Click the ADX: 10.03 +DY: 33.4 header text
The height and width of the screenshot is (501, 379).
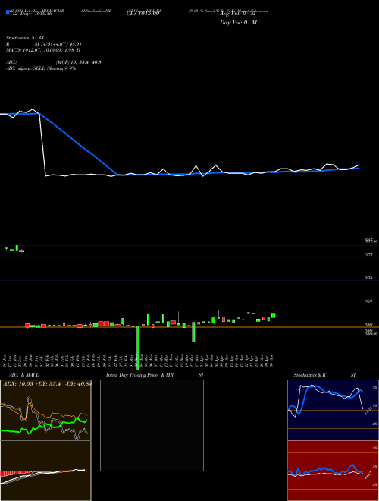point(47,384)
